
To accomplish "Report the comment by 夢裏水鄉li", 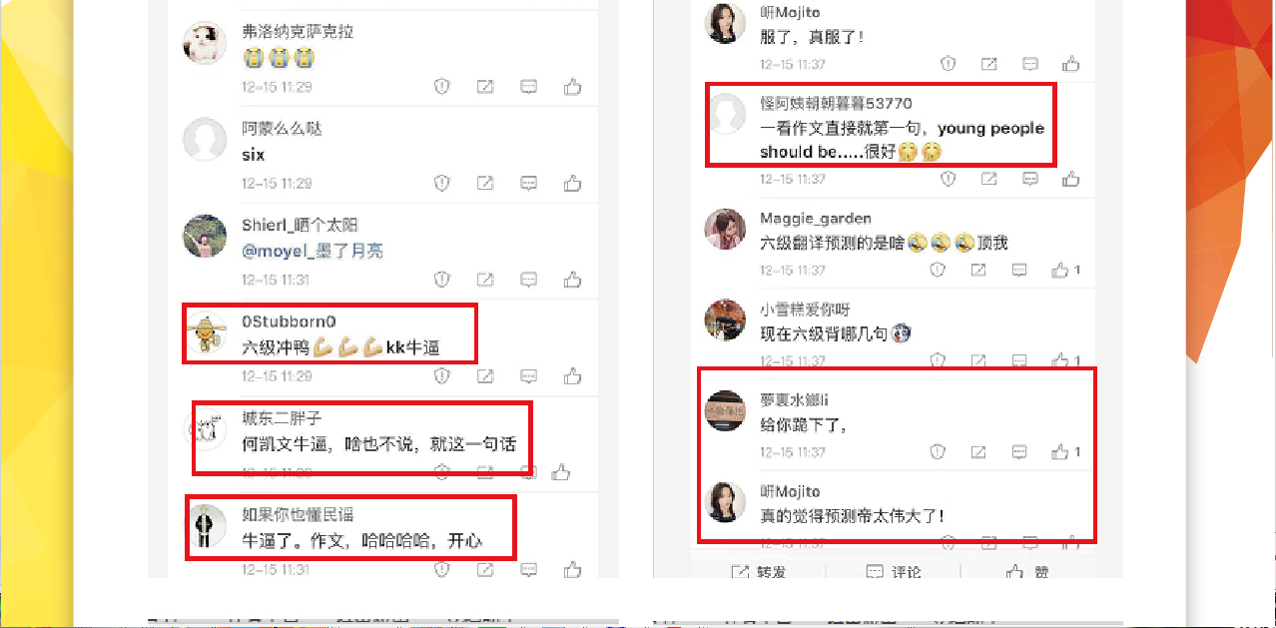I will click(938, 452).
